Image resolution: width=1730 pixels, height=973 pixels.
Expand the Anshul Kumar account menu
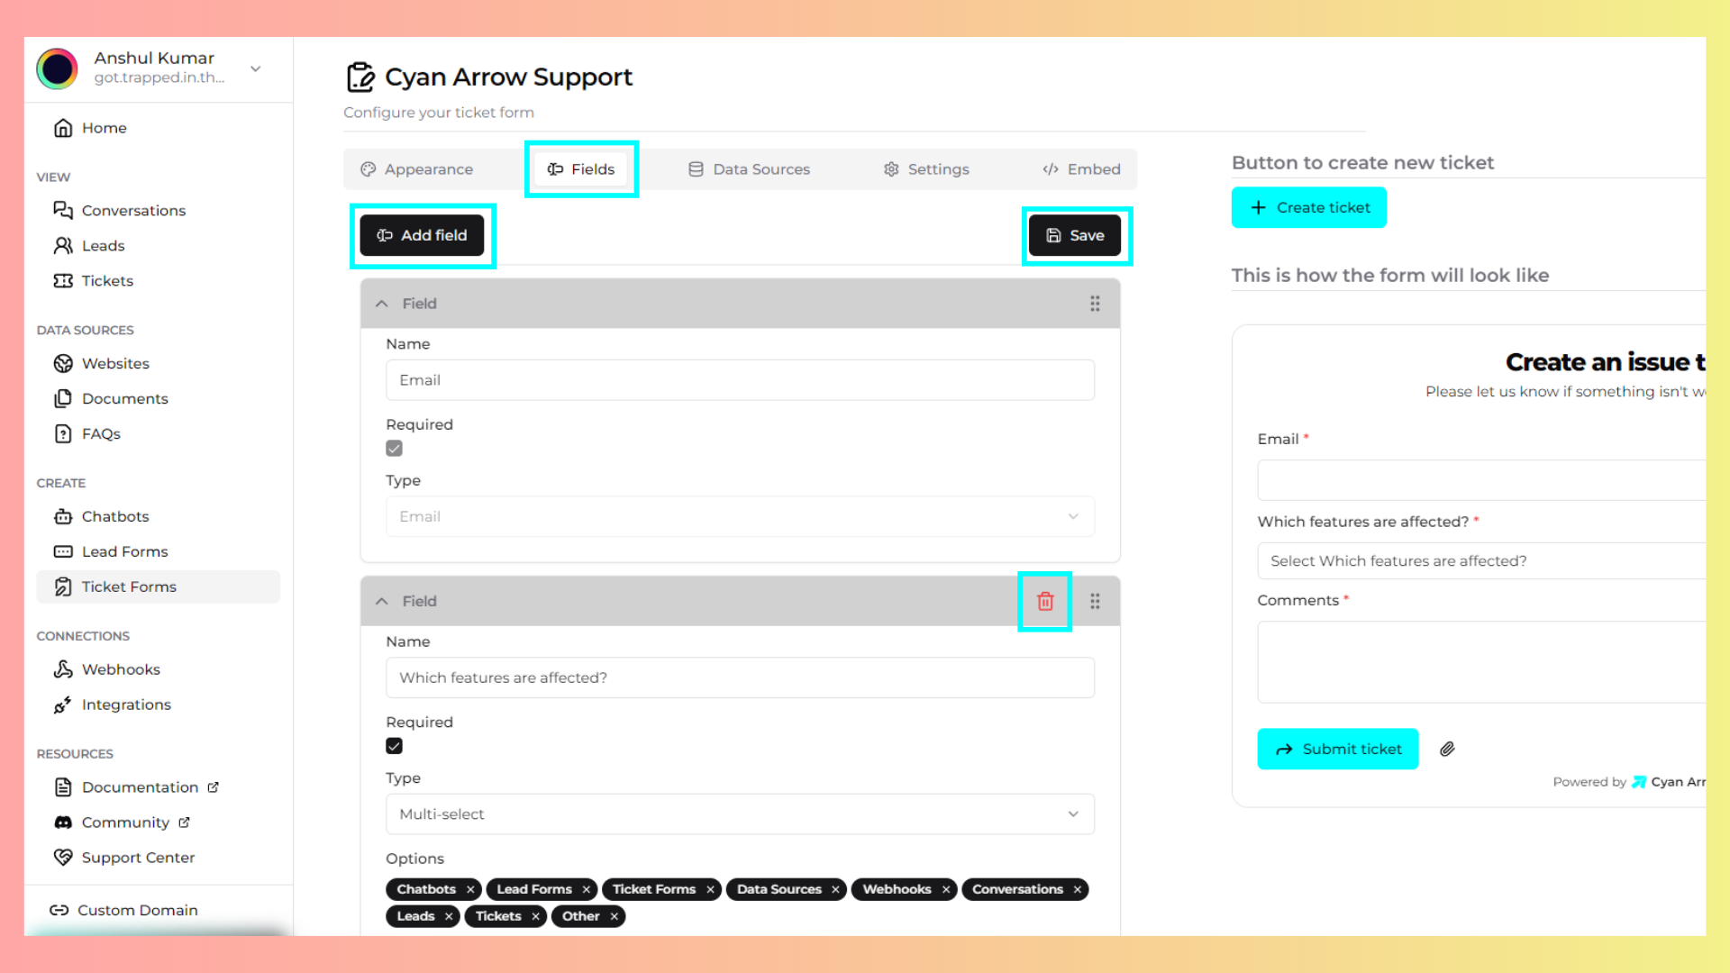point(256,68)
